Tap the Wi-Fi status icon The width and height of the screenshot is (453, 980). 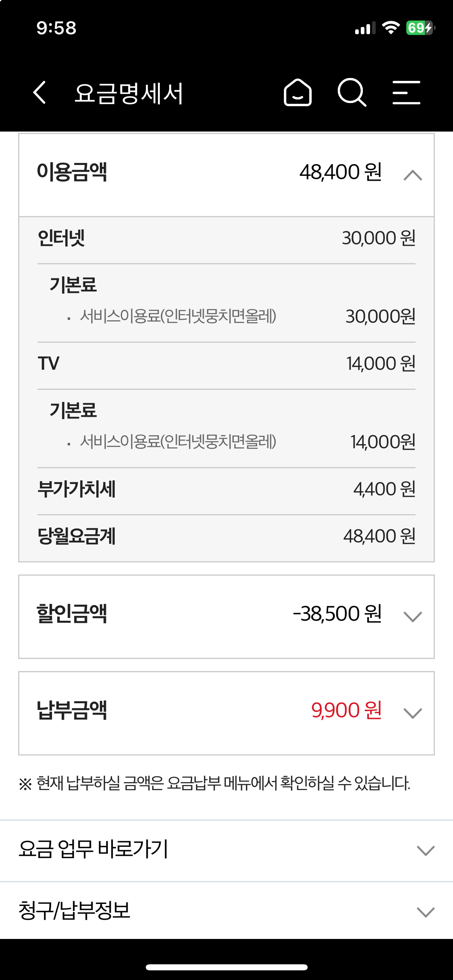(390, 28)
